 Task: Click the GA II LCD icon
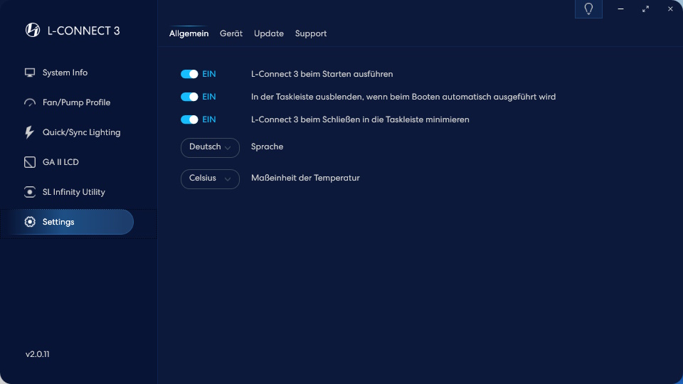[30, 162]
